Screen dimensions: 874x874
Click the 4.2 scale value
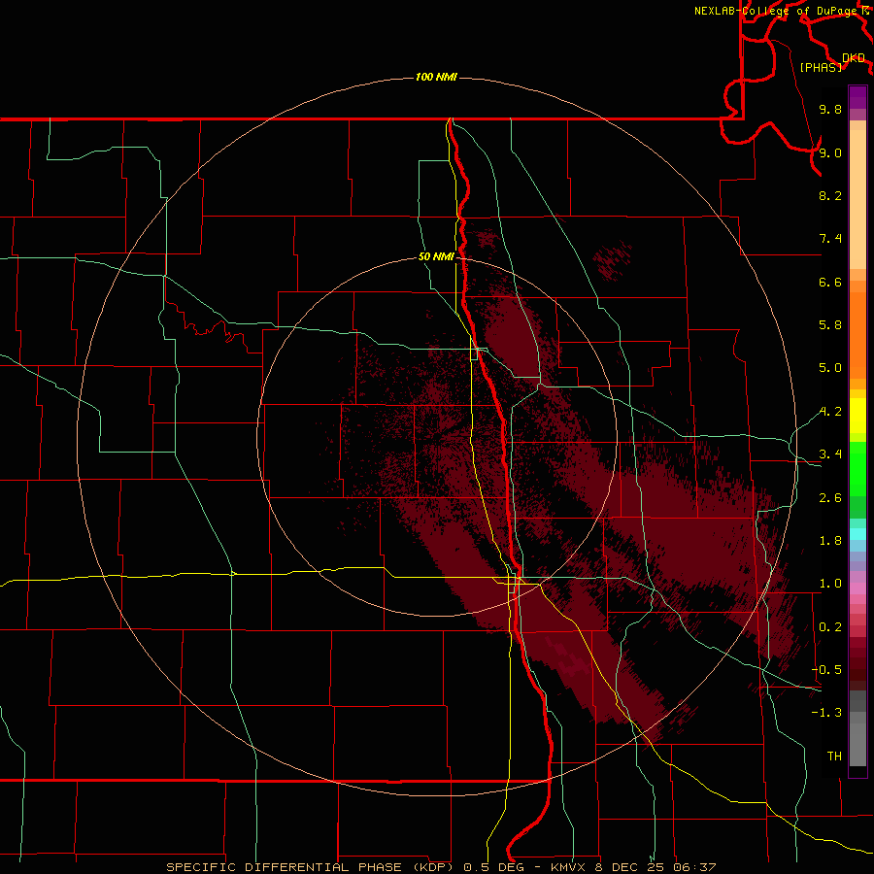coord(830,412)
